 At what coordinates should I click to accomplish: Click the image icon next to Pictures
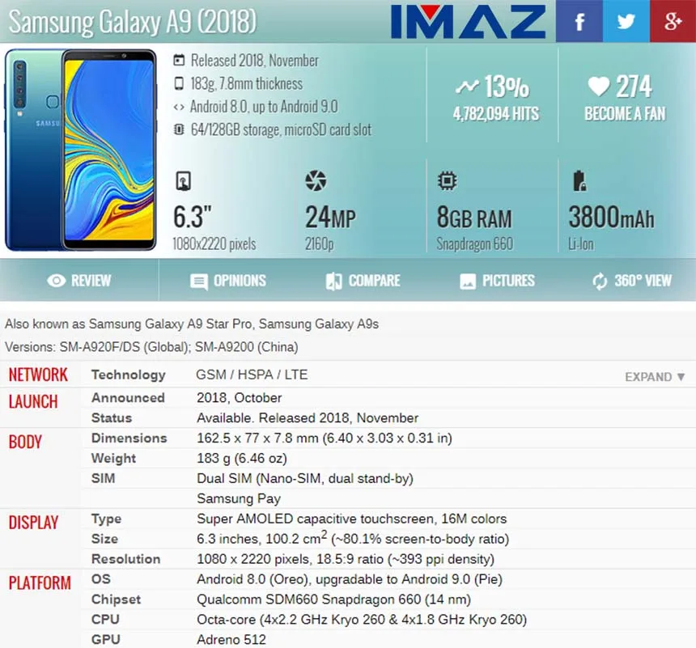[x=468, y=282]
